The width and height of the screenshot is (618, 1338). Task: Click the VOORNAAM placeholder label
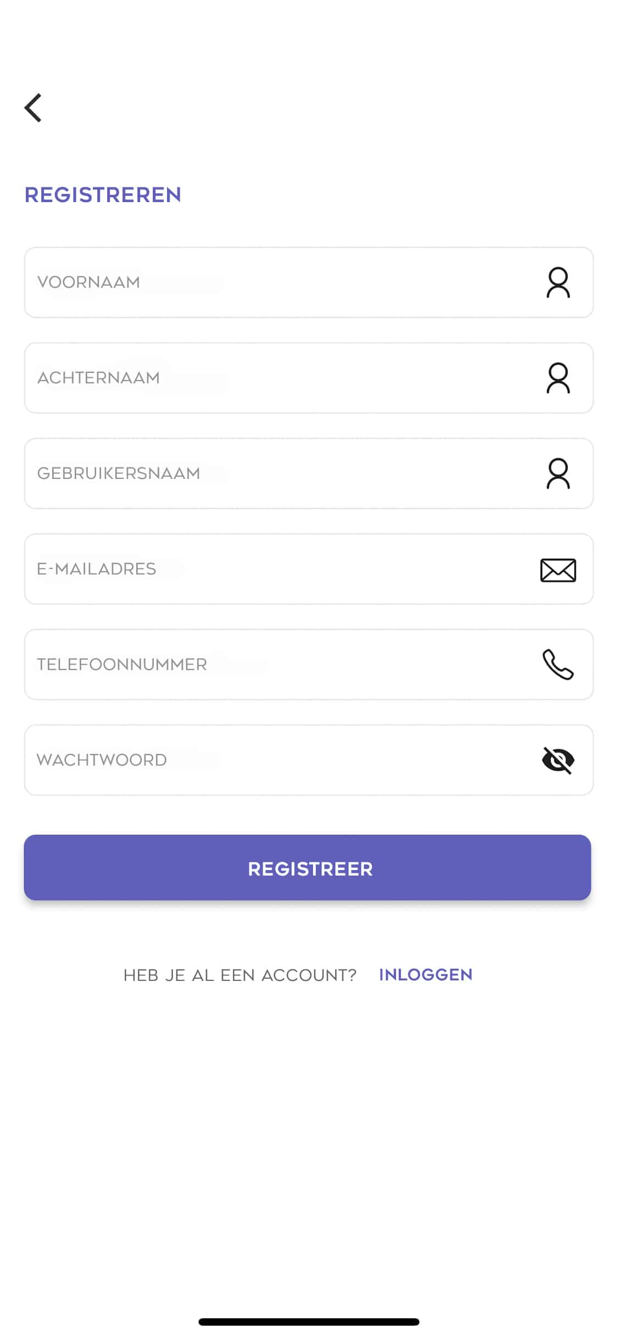click(88, 282)
